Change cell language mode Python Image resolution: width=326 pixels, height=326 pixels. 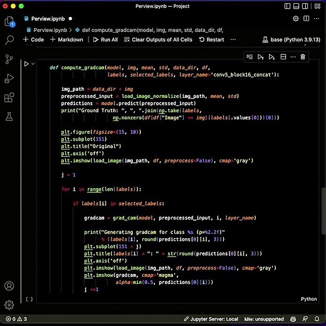pyautogui.click(x=308, y=299)
